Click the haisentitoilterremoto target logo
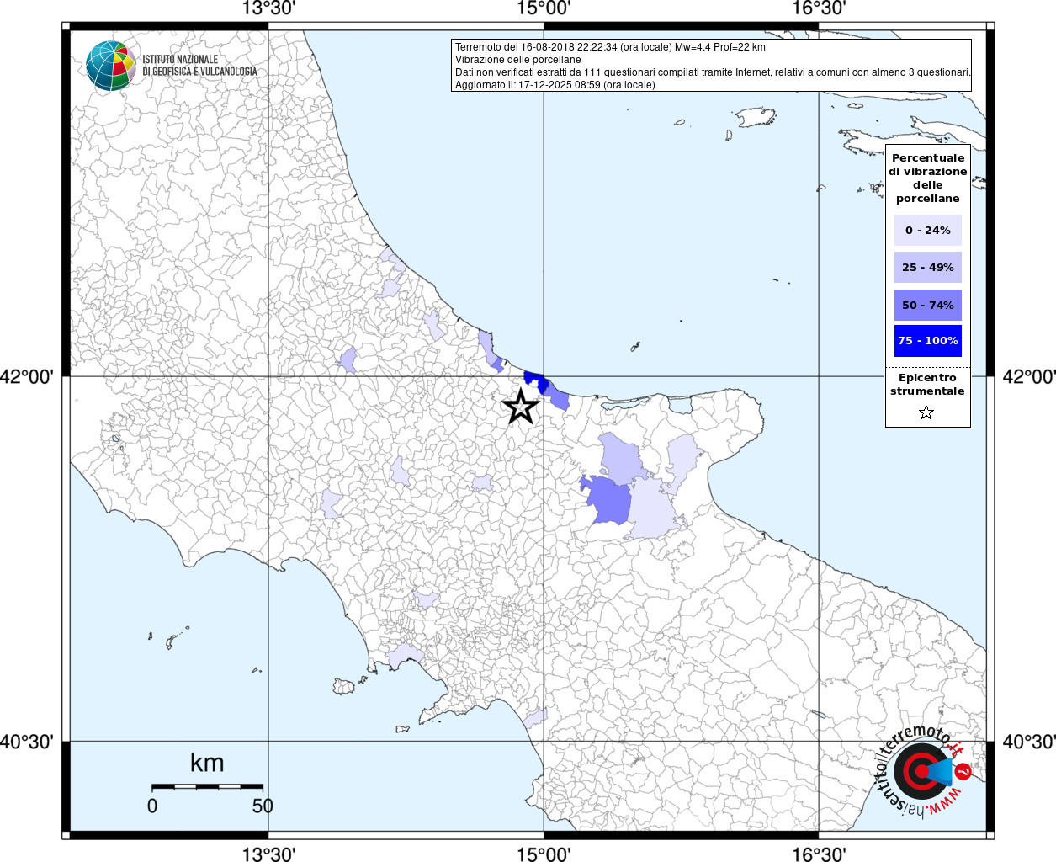The width and height of the screenshot is (1056, 862). click(921, 771)
